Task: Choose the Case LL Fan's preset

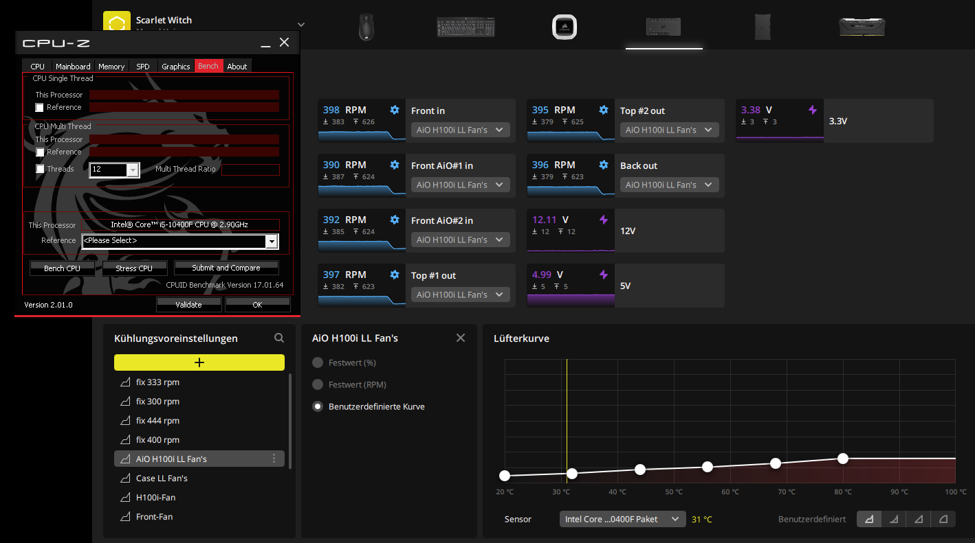Action: [x=199, y=478]
